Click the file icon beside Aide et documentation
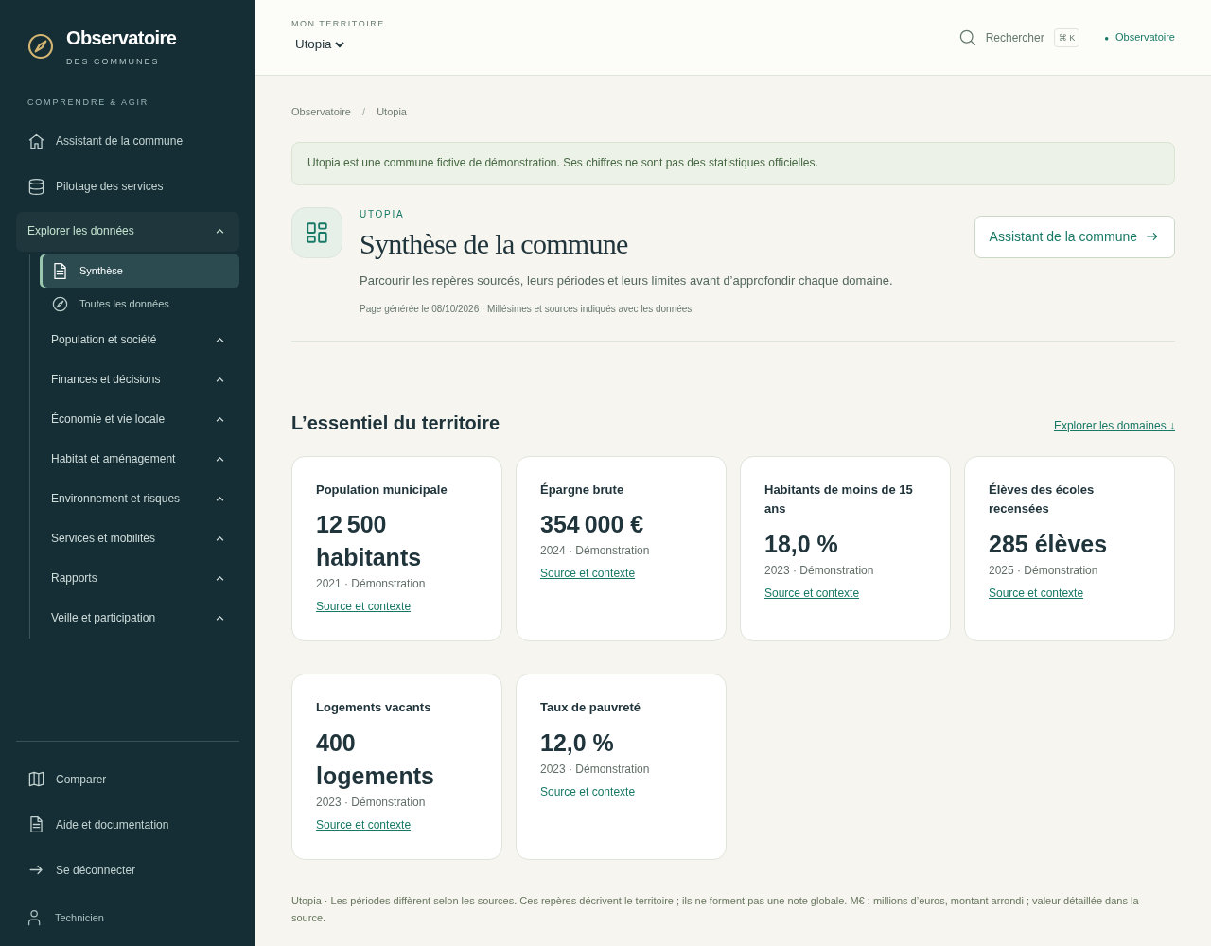The height and width of the screenshot is (946, 1211). coord(36,825)
